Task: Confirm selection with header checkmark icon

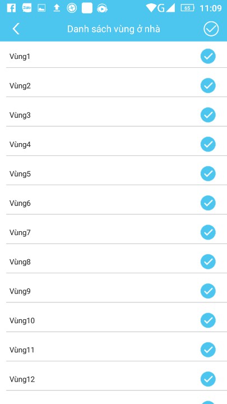Action: (x=211, y=29)
